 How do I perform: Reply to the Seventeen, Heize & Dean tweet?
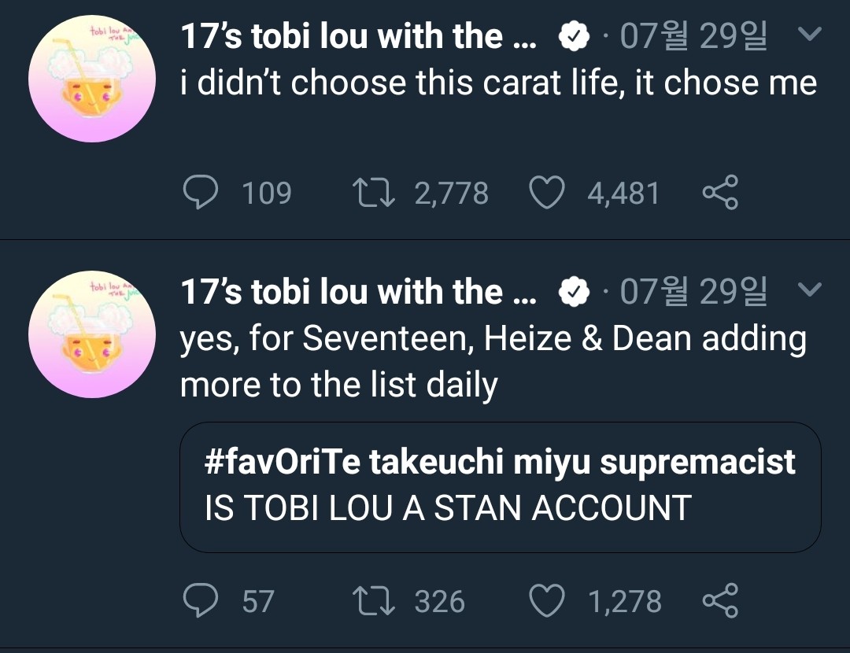click(200, 602)
